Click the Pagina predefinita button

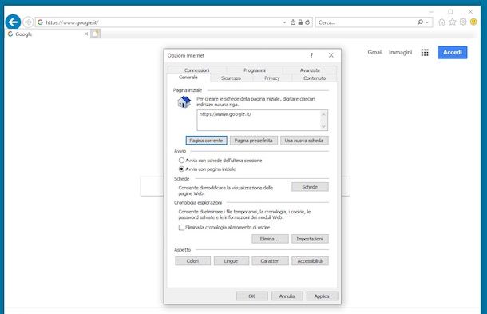click(x=253, y=141)
